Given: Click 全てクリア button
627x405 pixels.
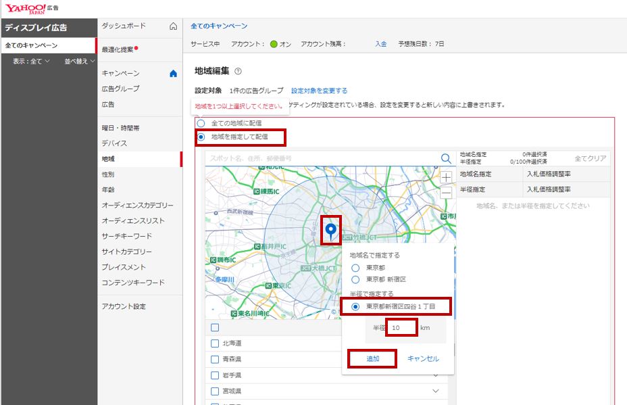Looking at the screenshot, I should [591, 158].
